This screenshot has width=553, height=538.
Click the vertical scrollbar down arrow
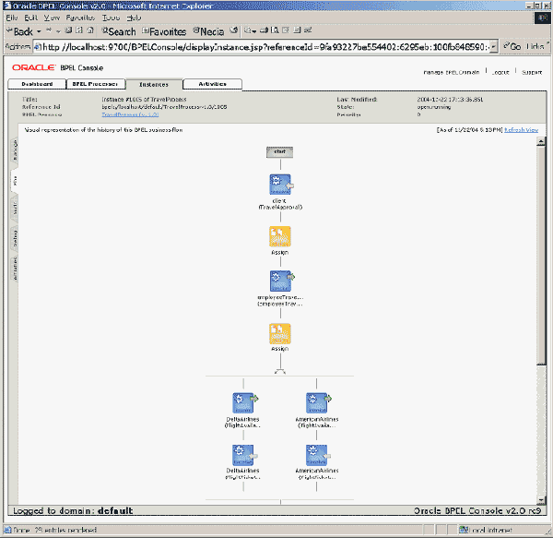pyautogui.click(x=541, y=500)
